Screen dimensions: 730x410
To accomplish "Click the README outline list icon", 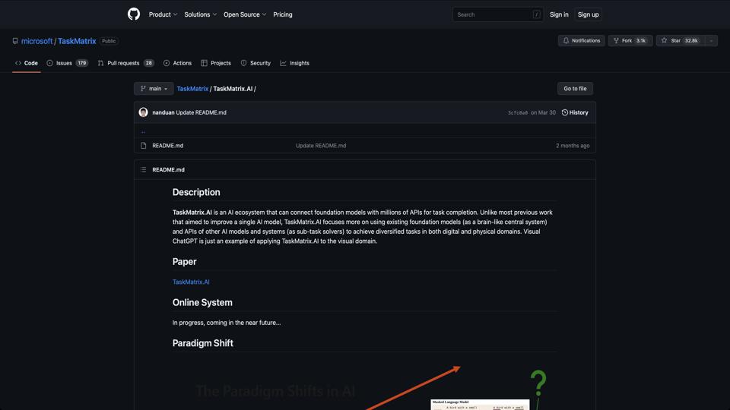I will point(143,169).
